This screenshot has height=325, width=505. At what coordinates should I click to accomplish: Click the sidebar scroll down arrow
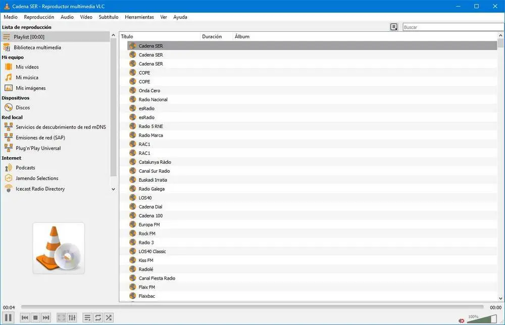pos(113,189)
